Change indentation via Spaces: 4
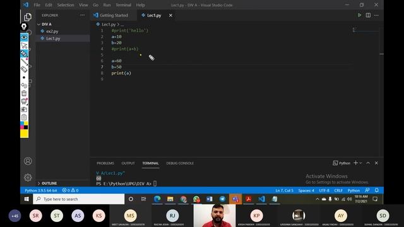Image resolution: width=404 pixels, height=227 pixels. (x=306, y=190)
